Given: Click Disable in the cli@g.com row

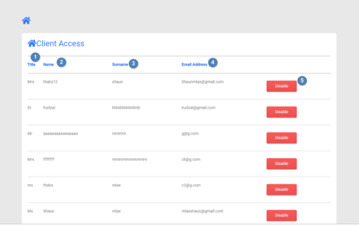Looking at the screenshot, I should (281, 164).
